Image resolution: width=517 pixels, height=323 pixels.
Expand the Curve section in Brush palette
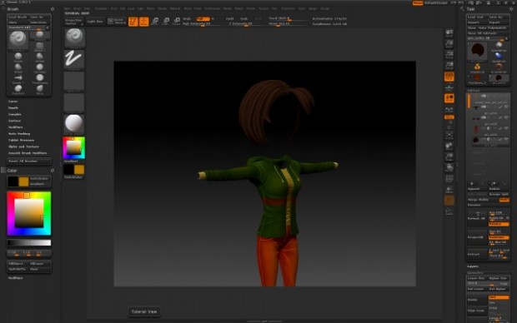(x=13, y=102)
